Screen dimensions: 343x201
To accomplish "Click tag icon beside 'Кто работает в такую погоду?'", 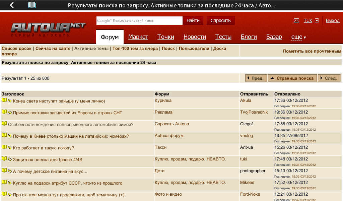I will coord(10,148).
